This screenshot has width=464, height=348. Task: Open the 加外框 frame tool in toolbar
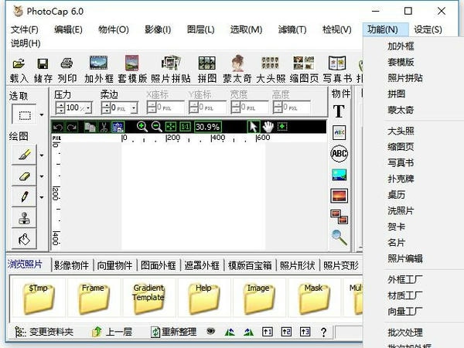98,63
